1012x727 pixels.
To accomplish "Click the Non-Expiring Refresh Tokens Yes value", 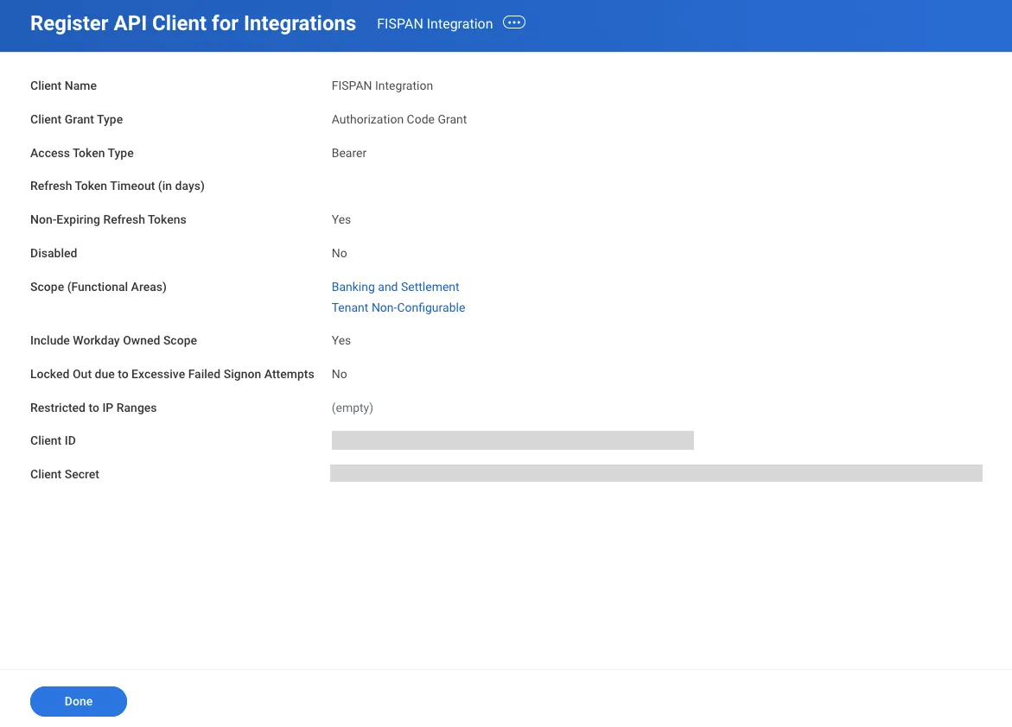I will coord(341,219).
